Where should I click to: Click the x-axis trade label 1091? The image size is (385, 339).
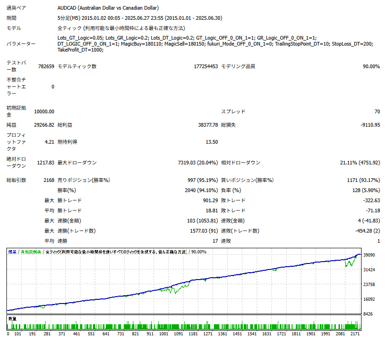tap(178, 334)
